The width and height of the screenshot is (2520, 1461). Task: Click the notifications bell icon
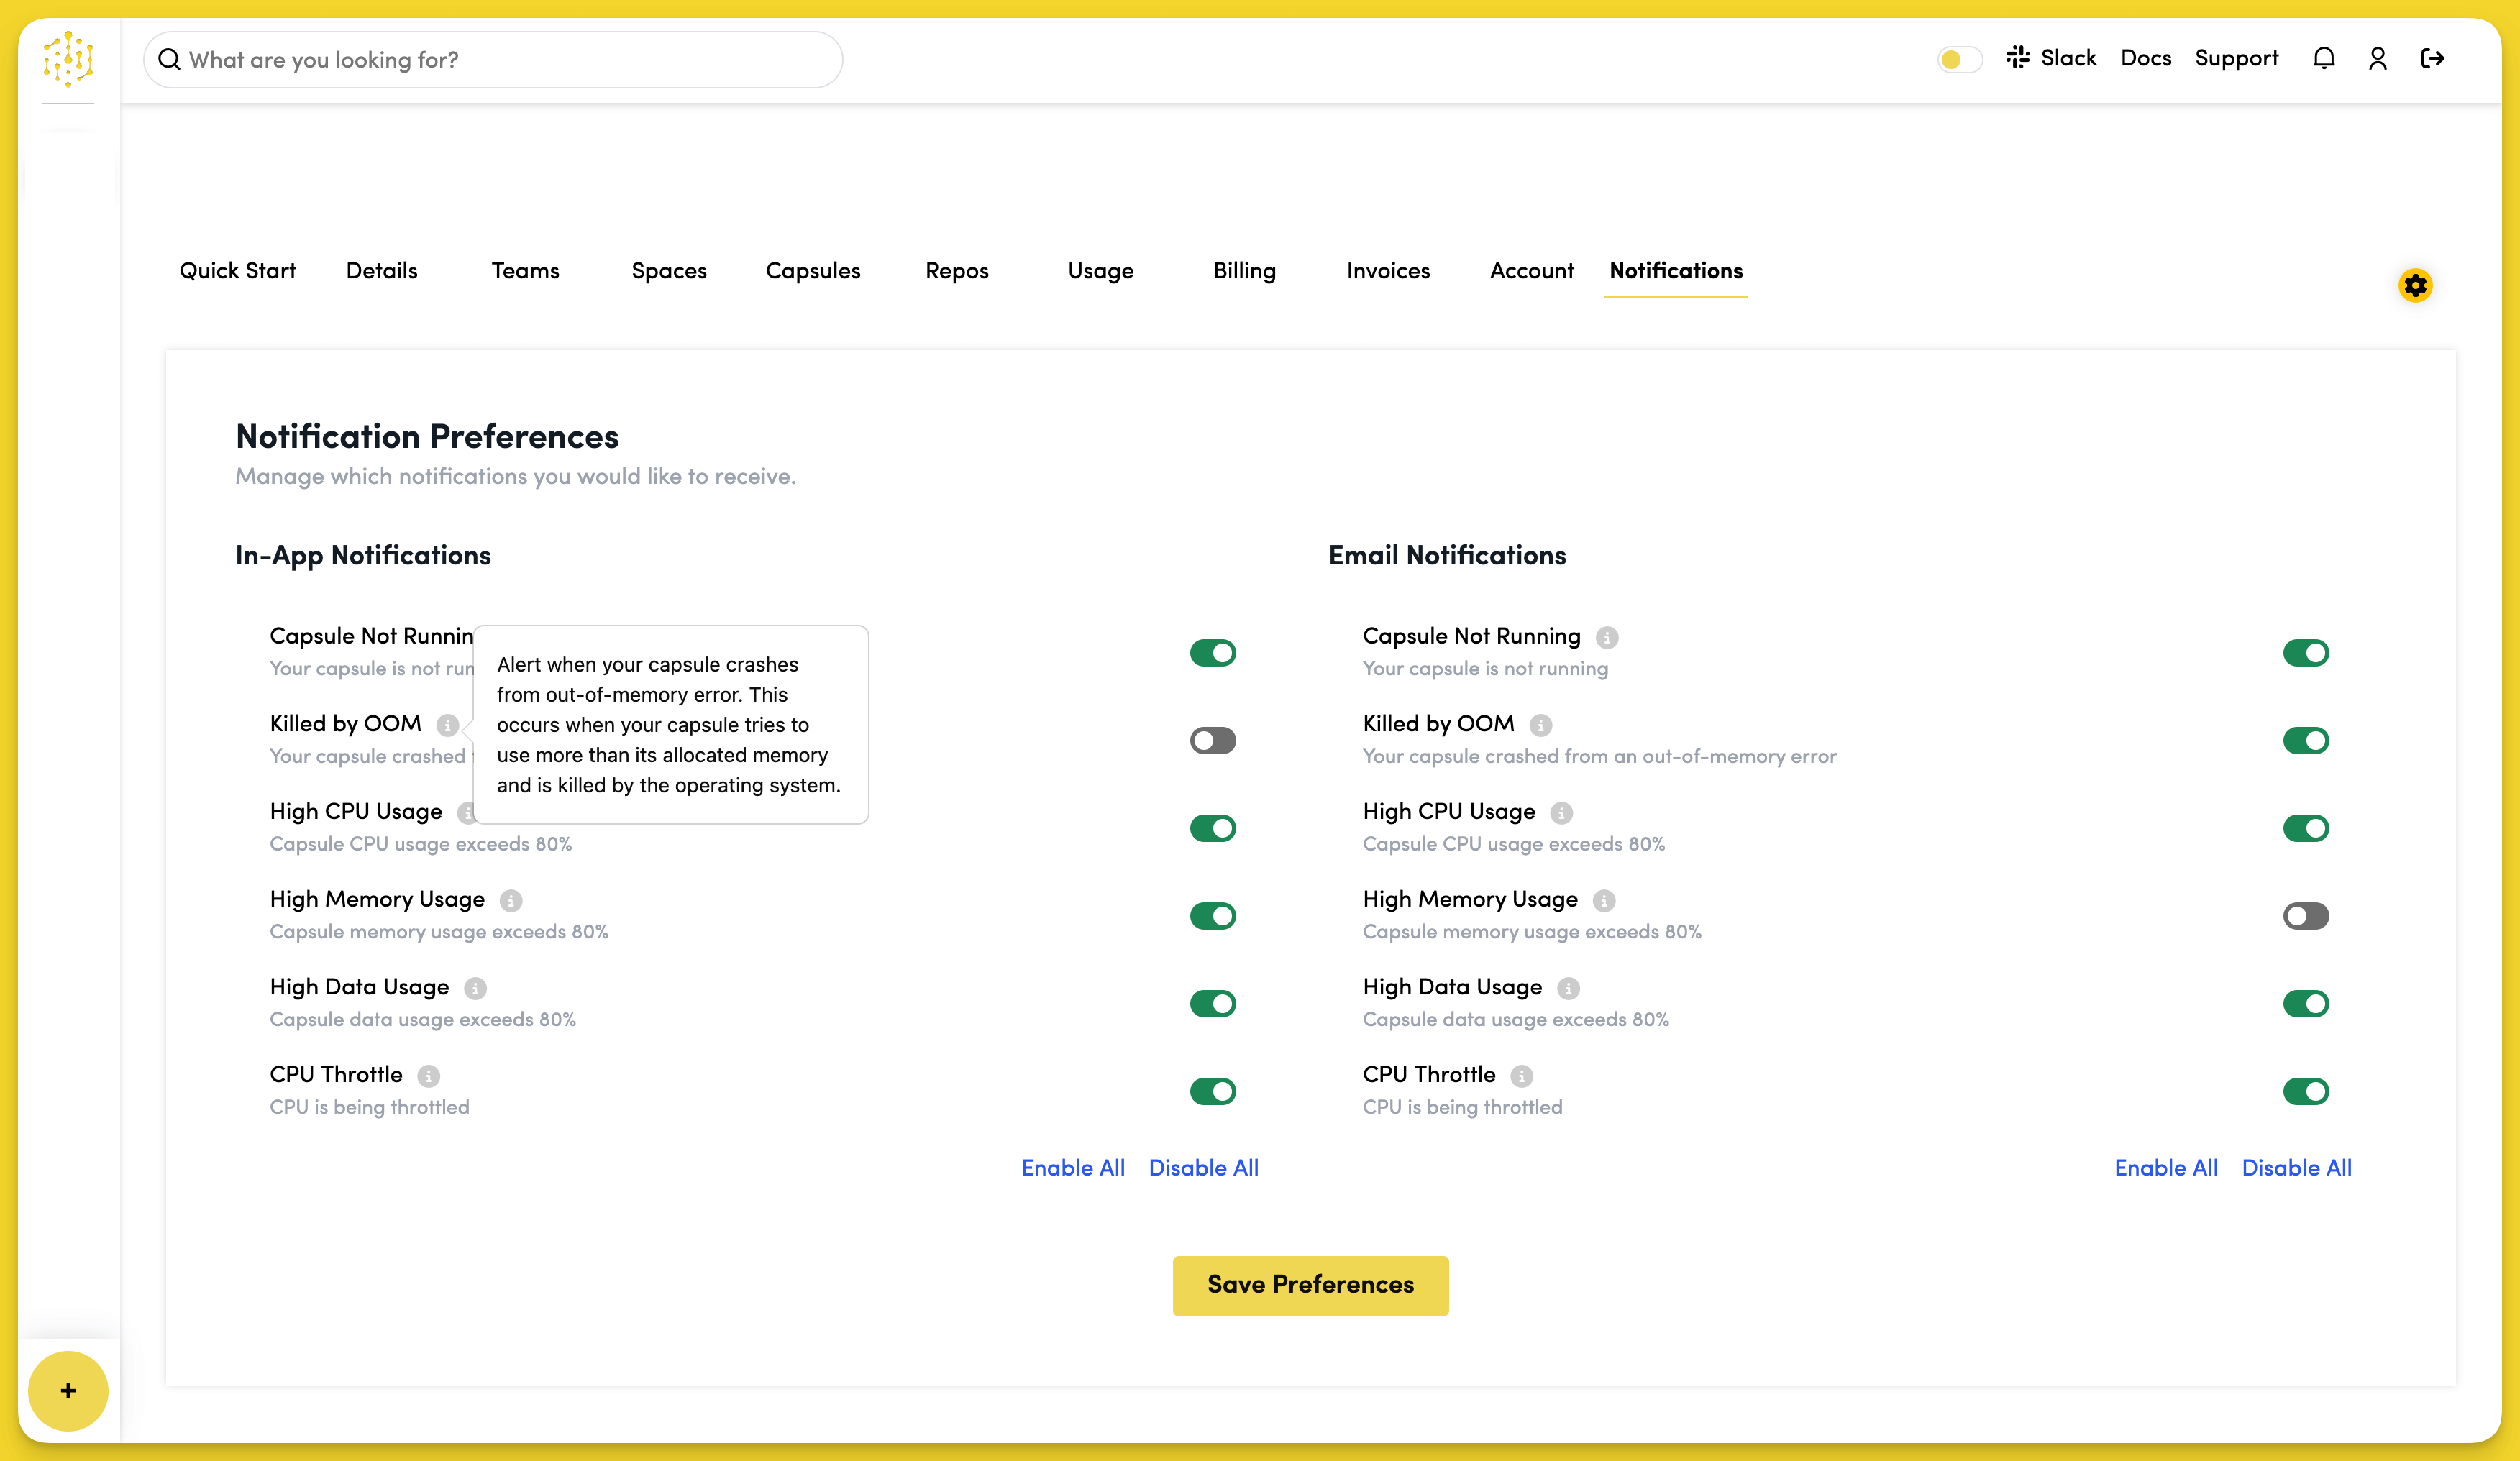2323,59
